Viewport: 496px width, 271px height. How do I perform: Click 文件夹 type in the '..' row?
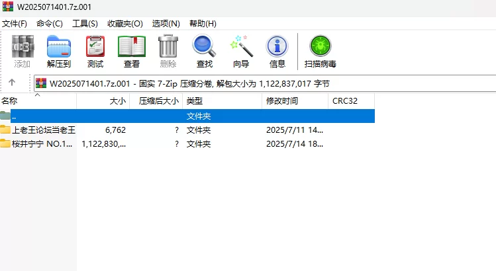coord(199,116)
